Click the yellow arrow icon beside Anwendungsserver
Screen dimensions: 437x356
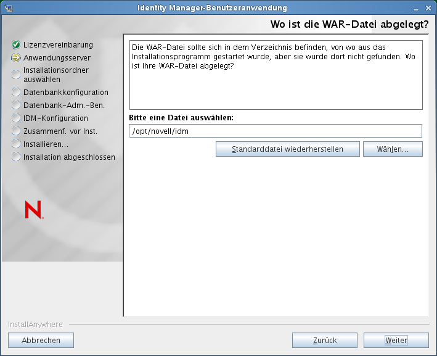(16, 57)
